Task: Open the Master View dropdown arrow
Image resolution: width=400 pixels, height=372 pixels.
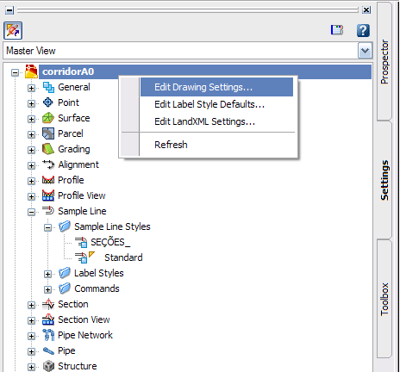Action: point(365,51)
